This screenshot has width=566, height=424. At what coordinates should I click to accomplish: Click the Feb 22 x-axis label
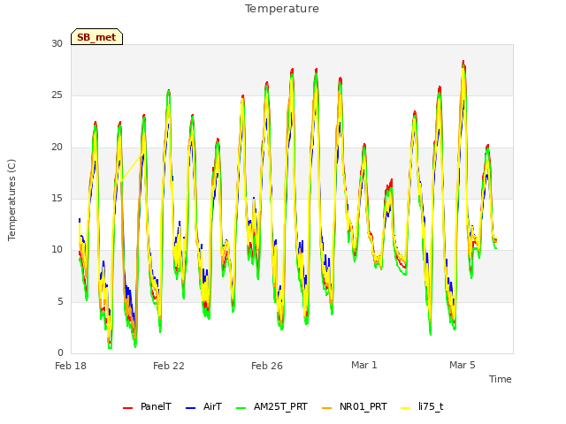169,366
